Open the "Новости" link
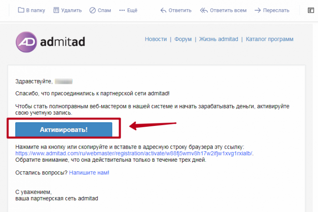The height and width of the screenshot is (212, 318). click(x=156, y=39)
